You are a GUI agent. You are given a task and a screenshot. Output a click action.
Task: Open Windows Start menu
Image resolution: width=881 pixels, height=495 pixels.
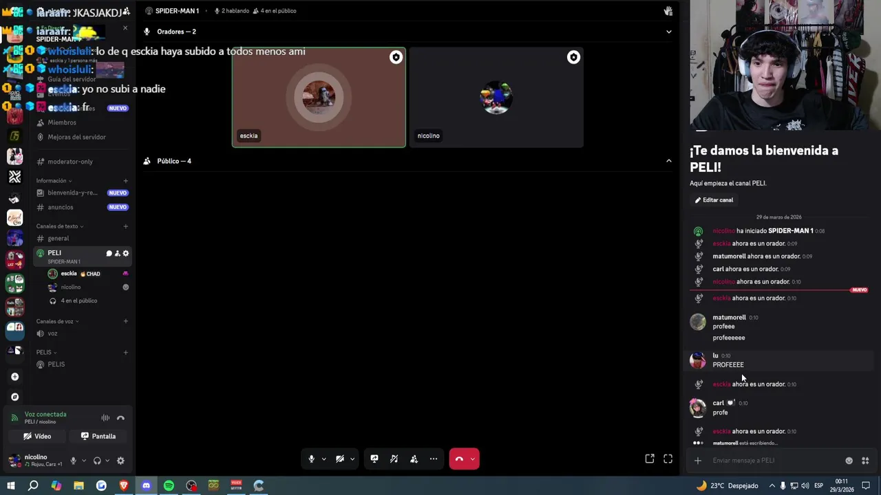coord(11,485)
